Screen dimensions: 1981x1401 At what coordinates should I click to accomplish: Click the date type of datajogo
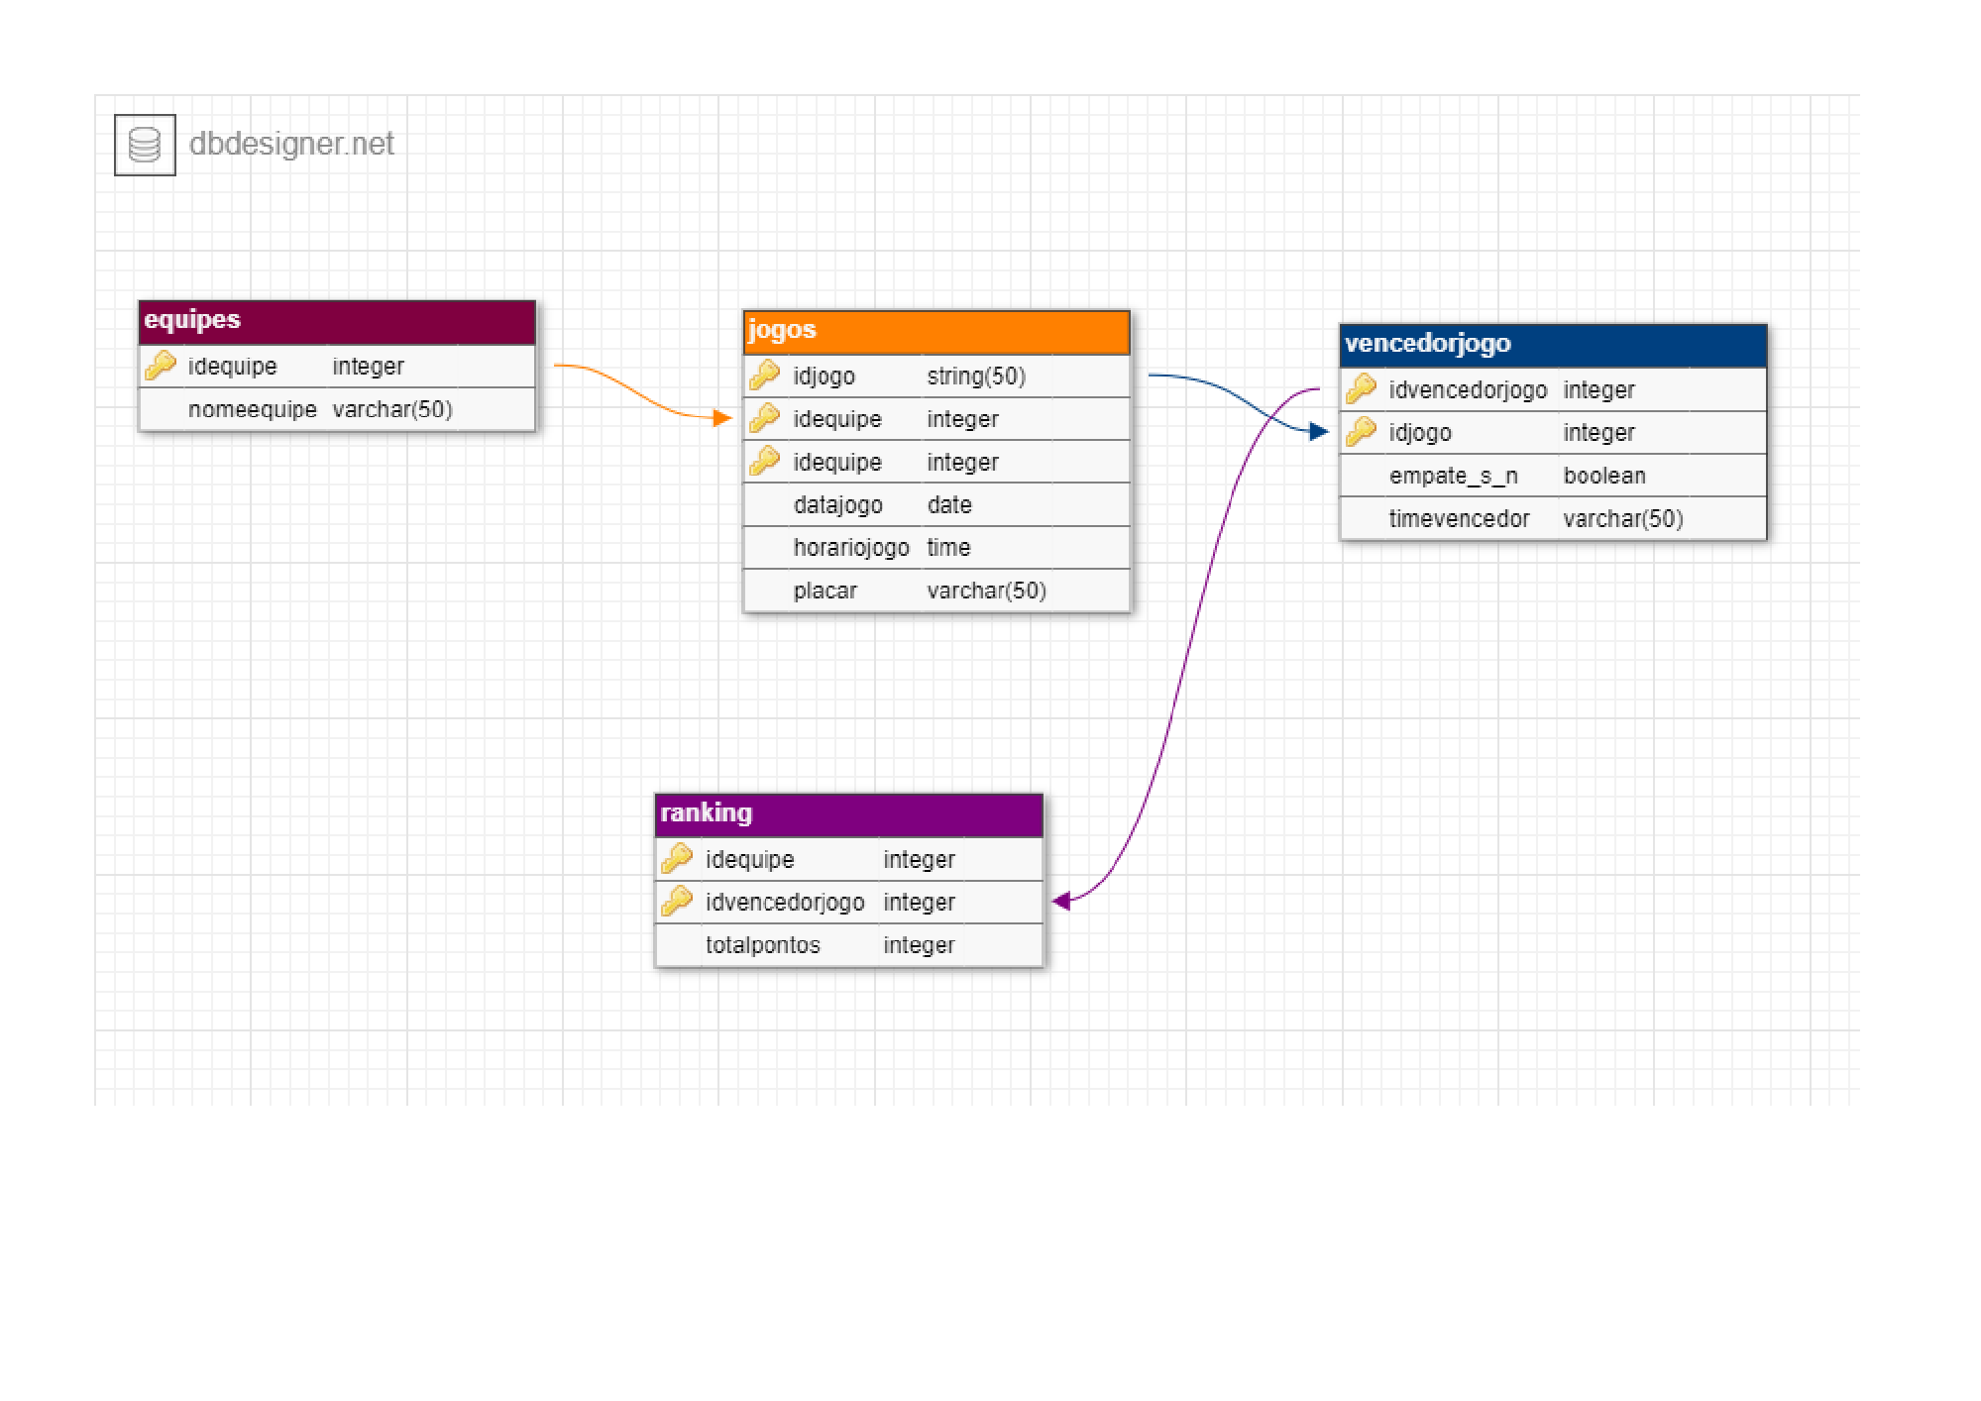coord(949,504)
